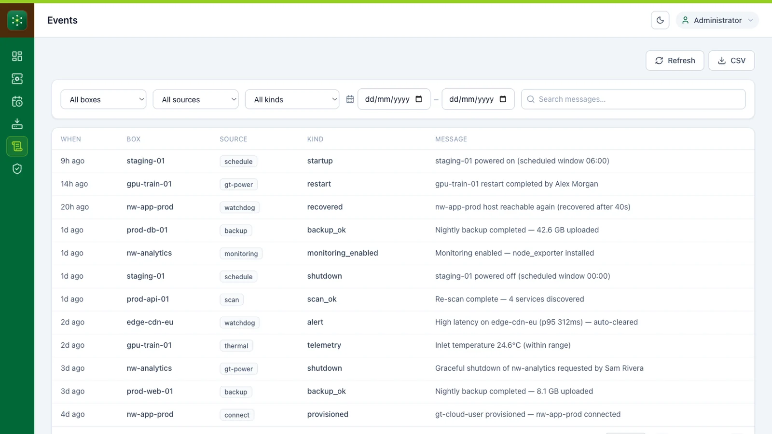Open the boxes sidebar icon
Screen dimensions: 772x434
pos(17,79)
